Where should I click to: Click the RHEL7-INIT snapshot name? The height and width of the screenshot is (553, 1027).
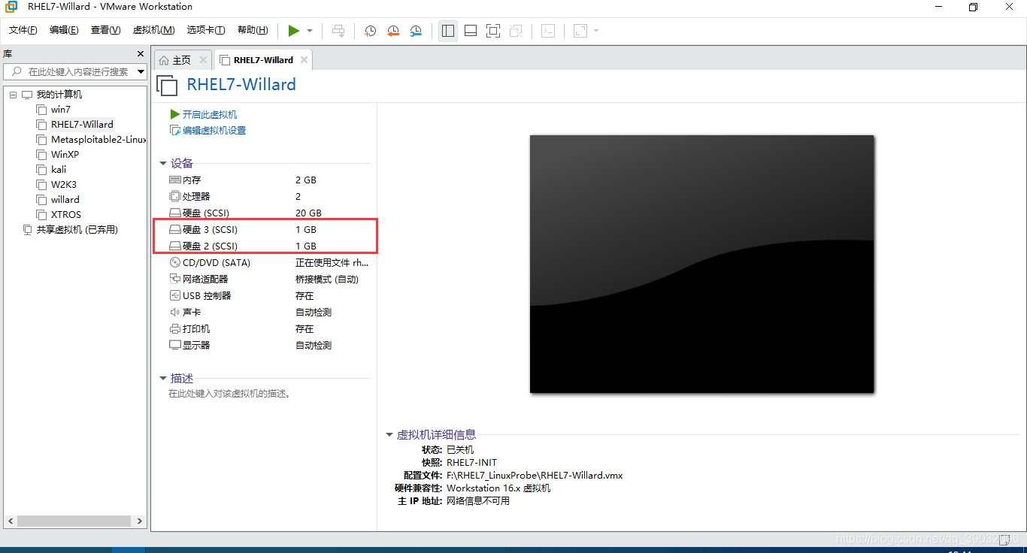click(471, 463)
